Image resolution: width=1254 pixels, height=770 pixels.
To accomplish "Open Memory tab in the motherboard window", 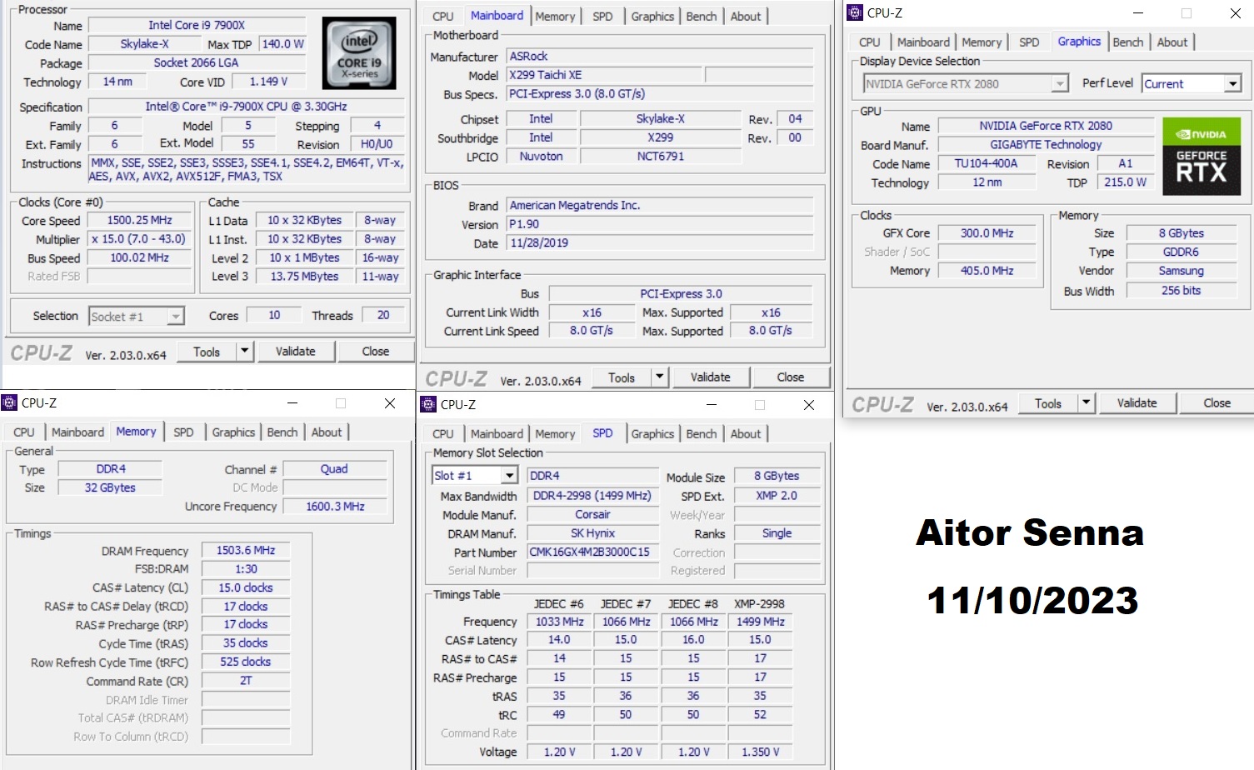I will tap(555, 17).
